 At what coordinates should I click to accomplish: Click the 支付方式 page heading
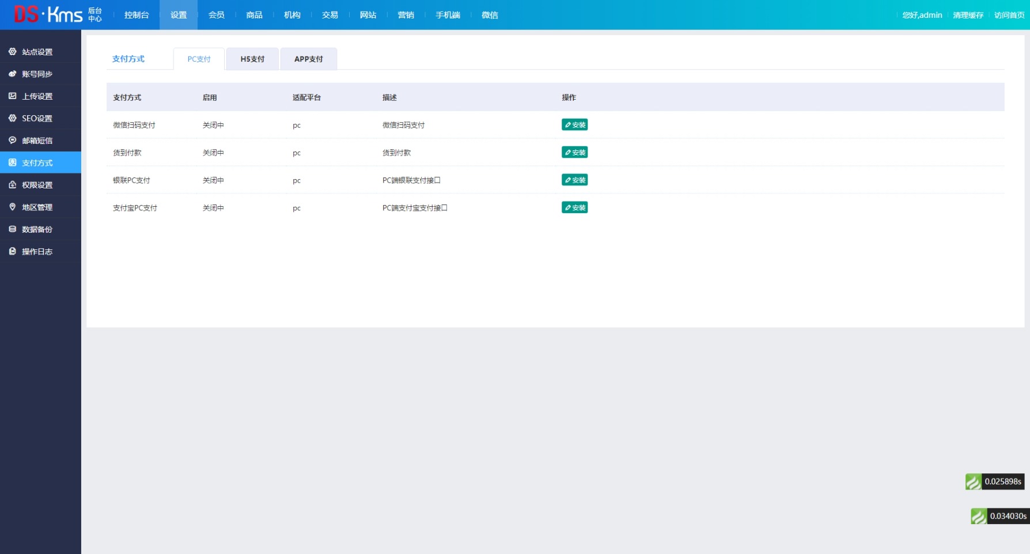click(x=128, y=59)
